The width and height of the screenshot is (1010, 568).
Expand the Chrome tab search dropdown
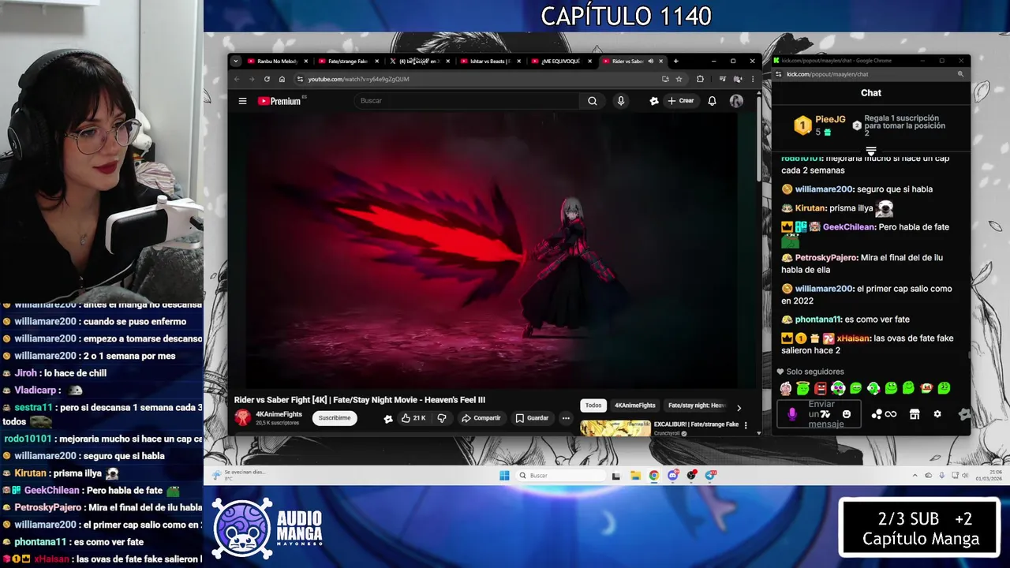tap(235, 61)
